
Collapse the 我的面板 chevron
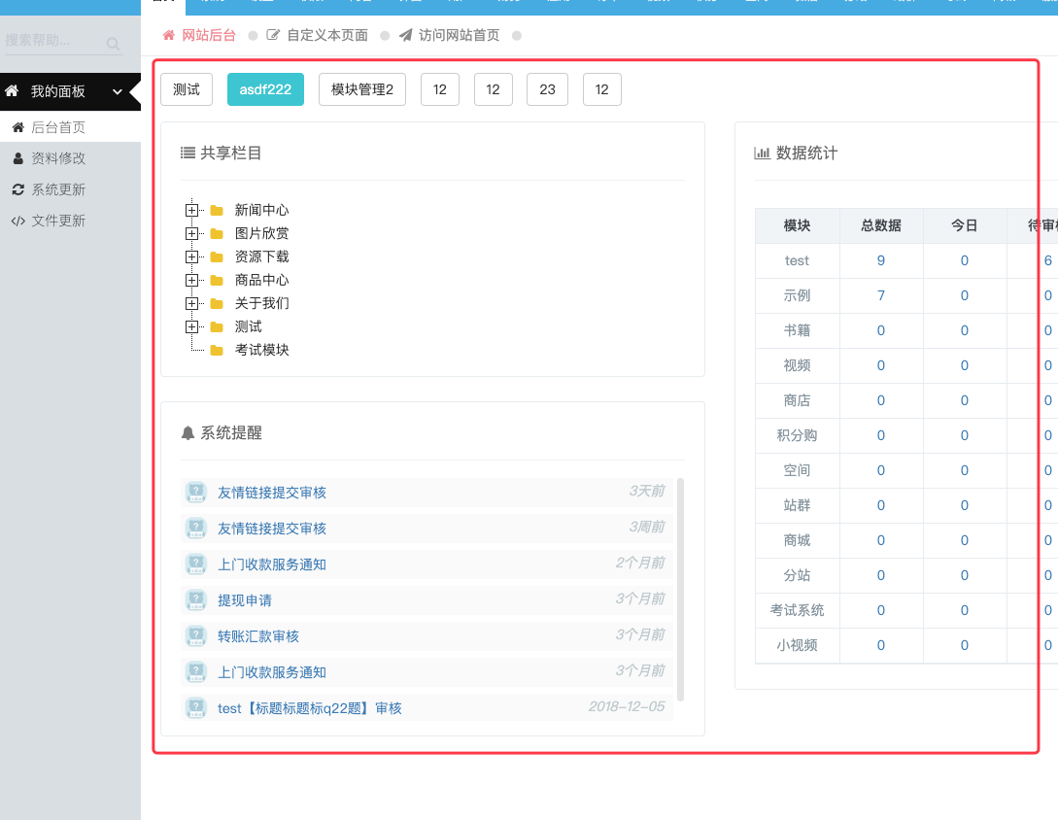coord(118,91)
